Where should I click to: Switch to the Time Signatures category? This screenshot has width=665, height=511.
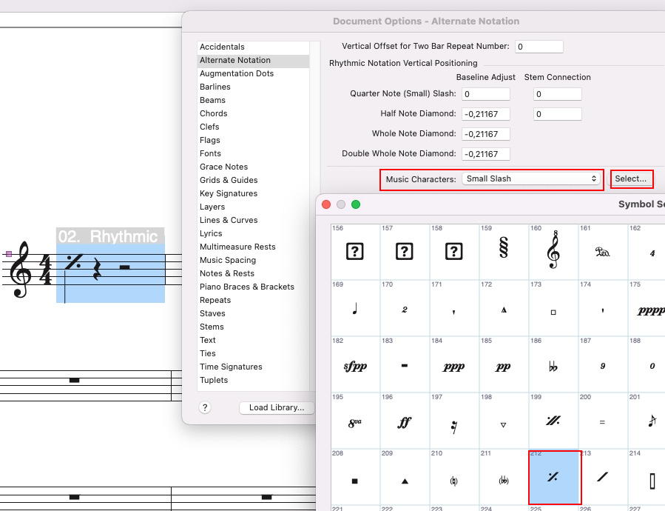pos(231,367)
